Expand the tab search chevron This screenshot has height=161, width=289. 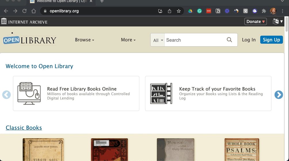tap(282, 1)
